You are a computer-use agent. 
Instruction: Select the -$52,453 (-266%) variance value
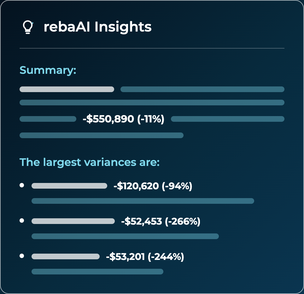coord(161,221)
